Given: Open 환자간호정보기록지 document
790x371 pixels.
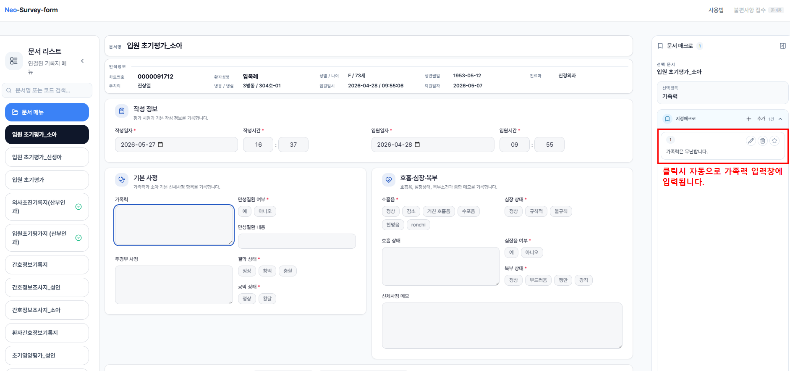Looking at the screenshot, I should point(47,333).
